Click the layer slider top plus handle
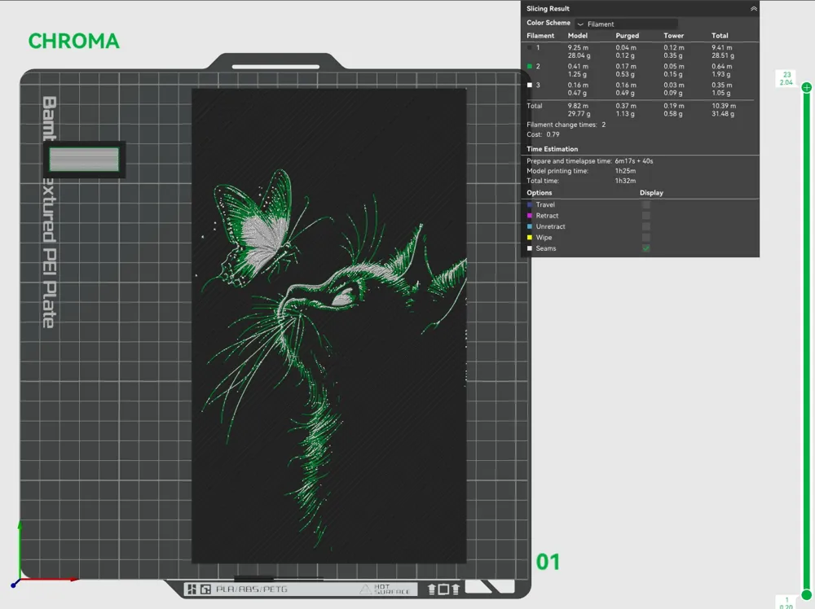 806,87
